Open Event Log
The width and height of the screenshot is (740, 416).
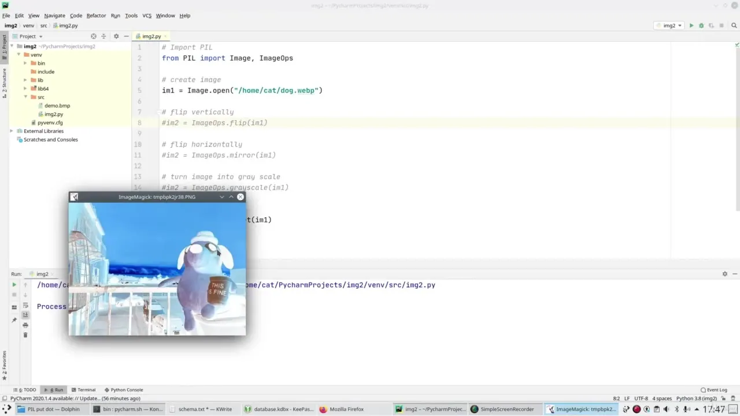coord(713,390)
